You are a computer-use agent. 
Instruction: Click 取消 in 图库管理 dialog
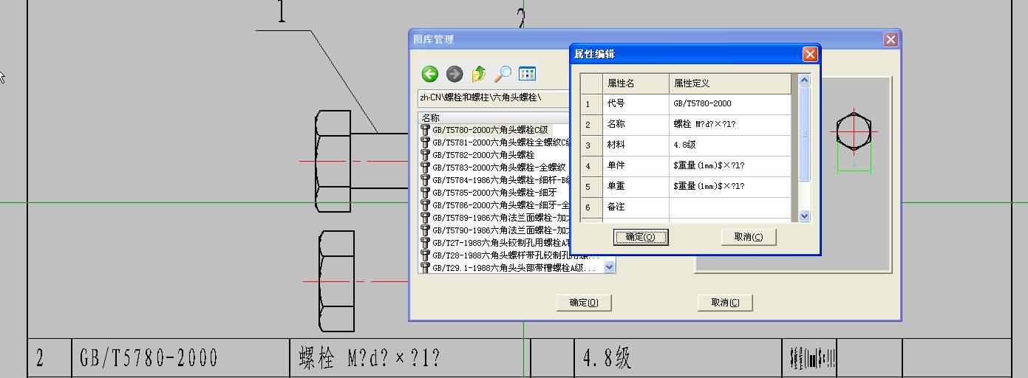pyautogui.click(x=725, y=303)
